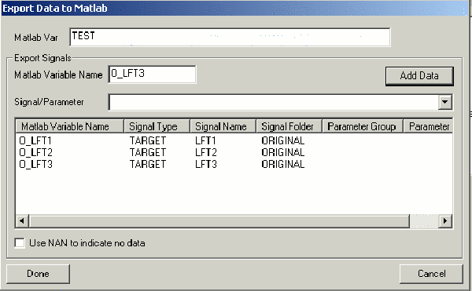Click the LFT2 signal name cell

coord(205,152)
